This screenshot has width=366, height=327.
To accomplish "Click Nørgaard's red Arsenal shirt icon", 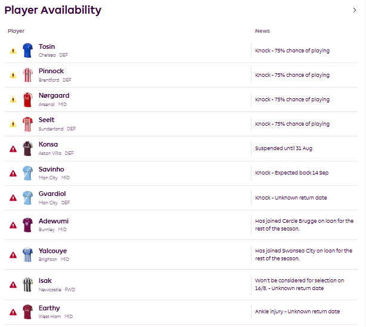I will pos(28,99).
